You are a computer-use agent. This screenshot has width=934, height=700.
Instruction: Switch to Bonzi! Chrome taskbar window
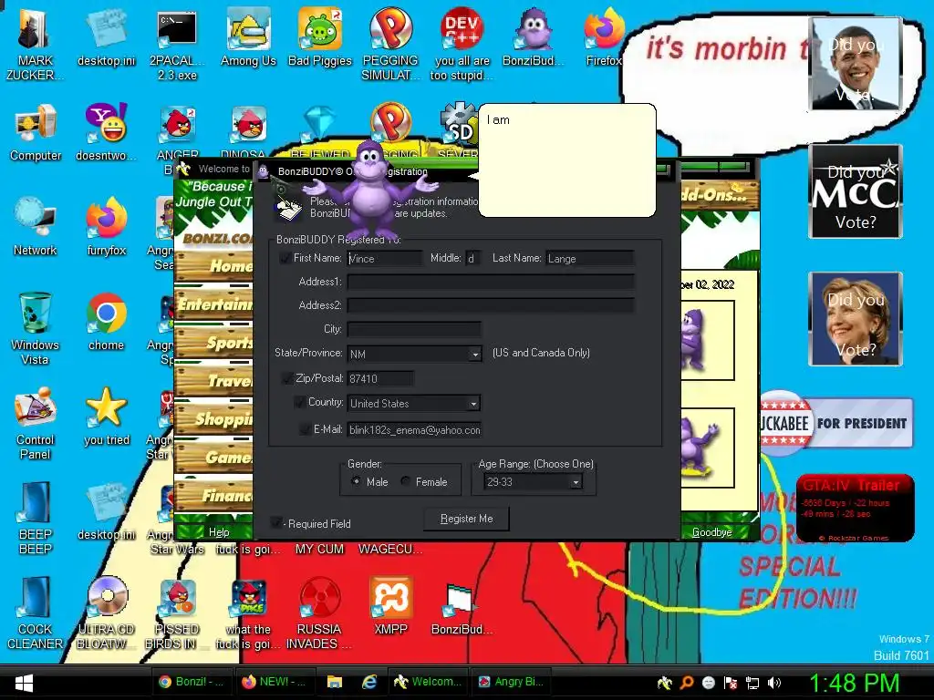192,682
